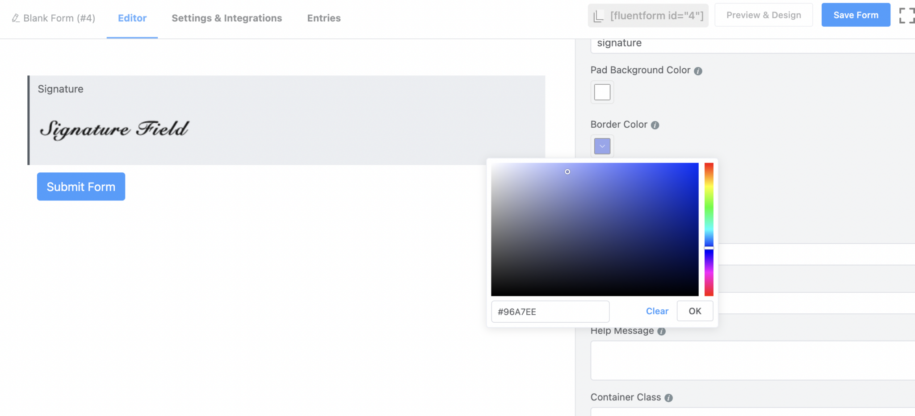Open Preview & Design

tap(763, 15)
